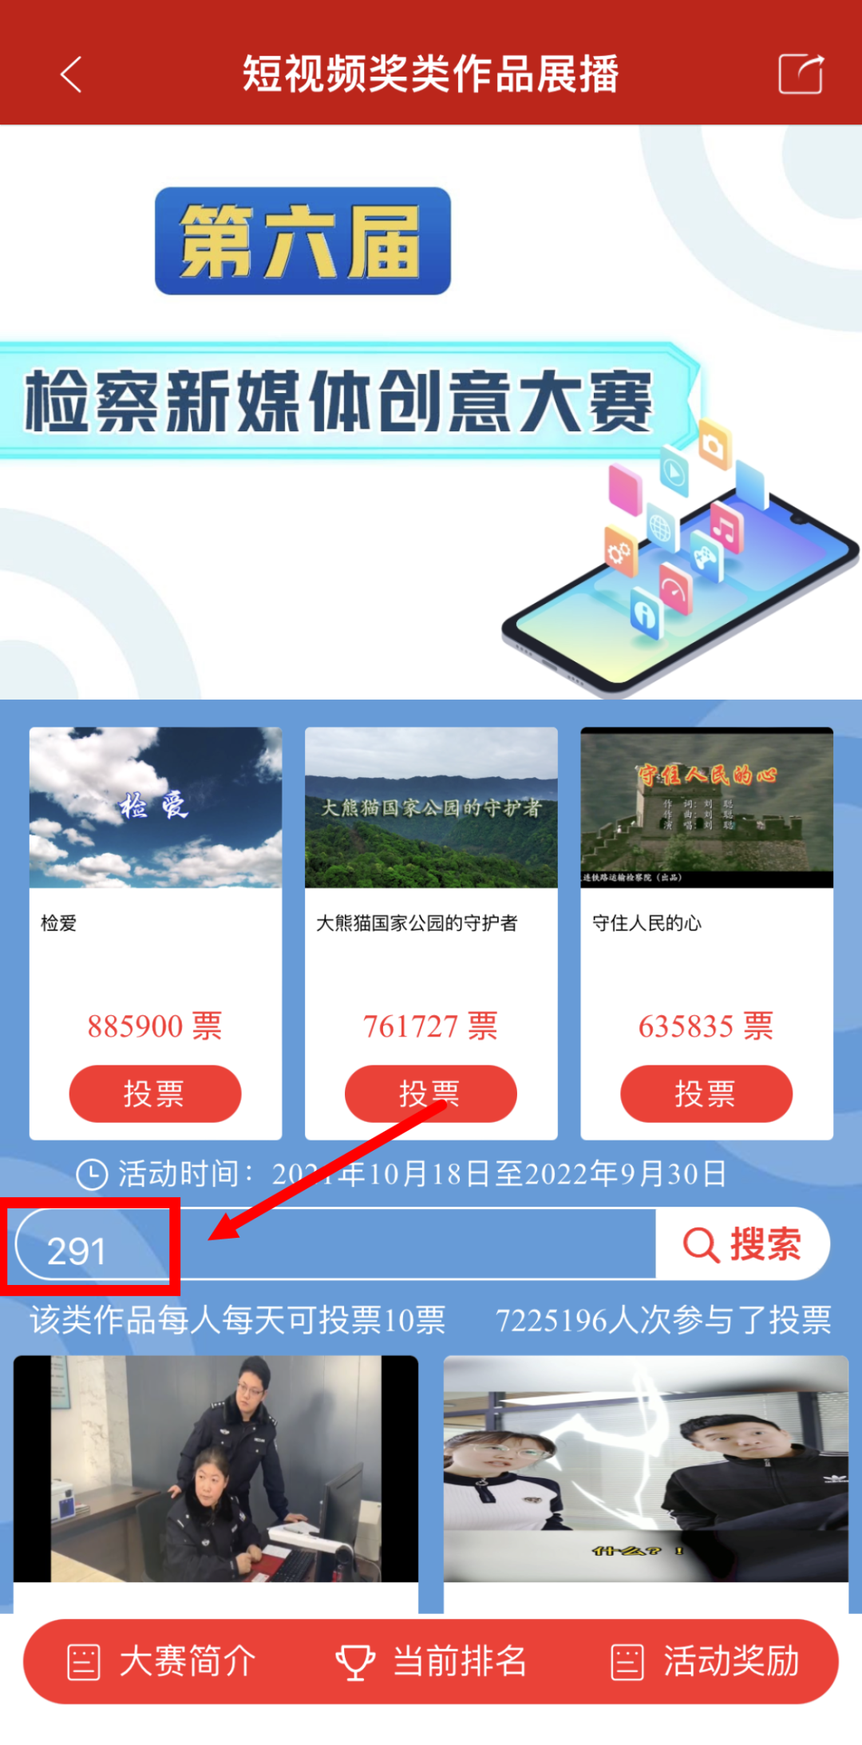Focus the search field containing 291
Screen dimensions: 862x1745
click(x=335, y=1244)
